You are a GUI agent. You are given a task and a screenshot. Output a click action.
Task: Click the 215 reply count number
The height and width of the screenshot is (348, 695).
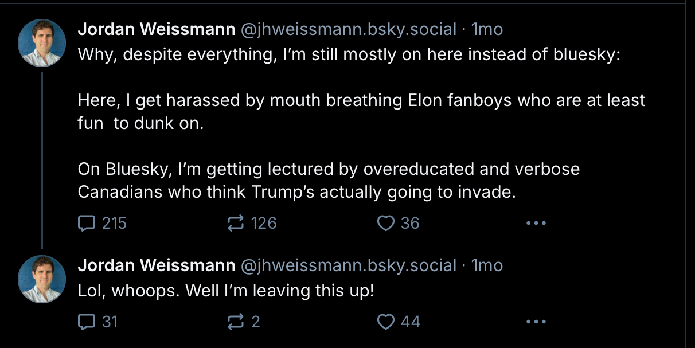114,223
